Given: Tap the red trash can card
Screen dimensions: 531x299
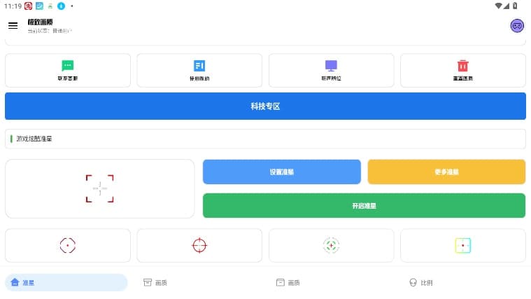Looking at the screenshot, I should click(x=463, y=71).
